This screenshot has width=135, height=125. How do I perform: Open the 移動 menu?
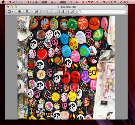point(63,2)
